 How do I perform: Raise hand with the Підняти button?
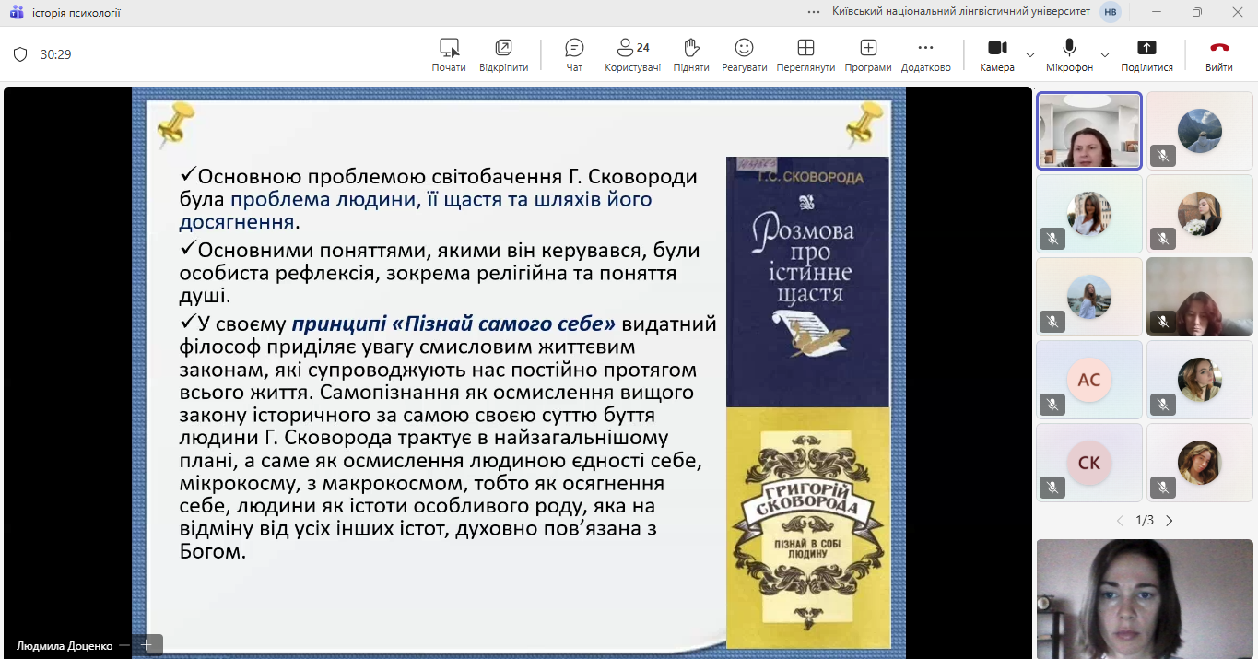tap(690, 54)
